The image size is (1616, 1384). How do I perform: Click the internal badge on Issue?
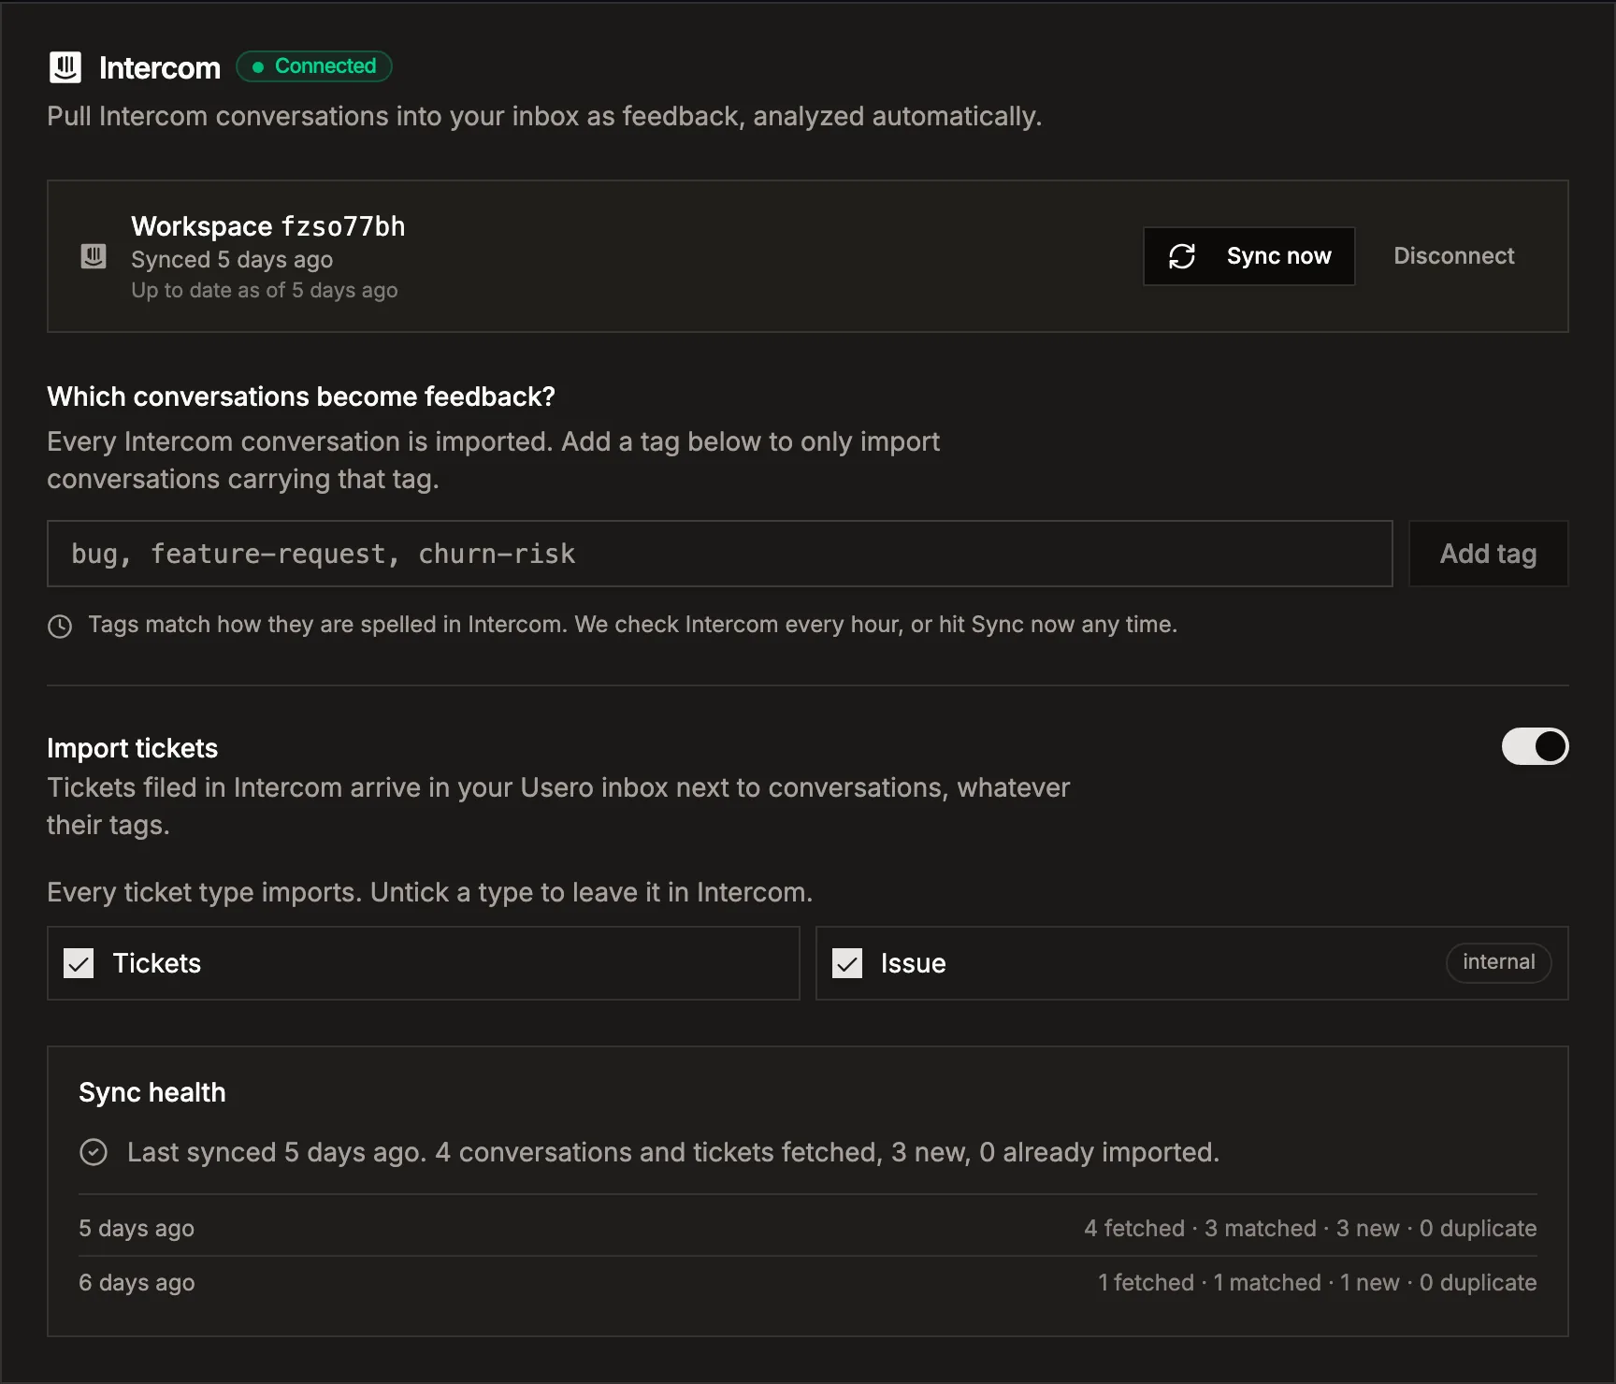(1498, 962)
